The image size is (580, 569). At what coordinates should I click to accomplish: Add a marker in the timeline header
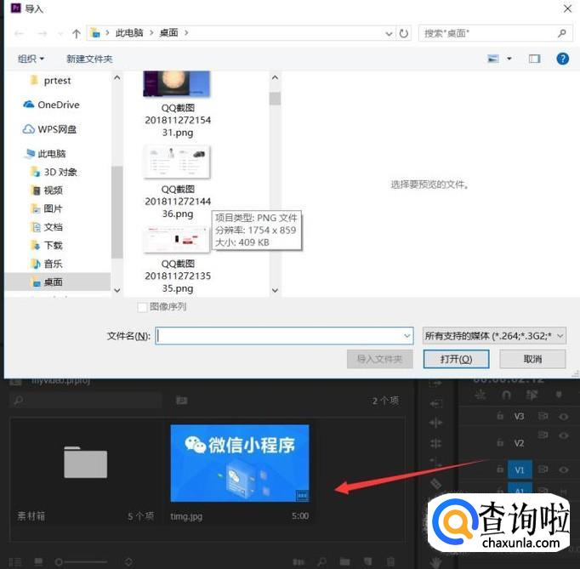559,395
